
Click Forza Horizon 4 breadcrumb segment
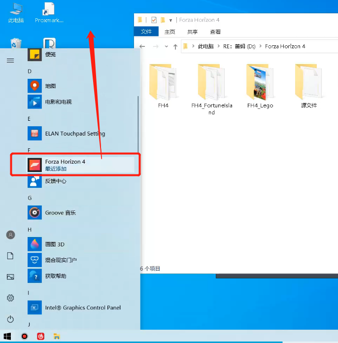point(285,46)
